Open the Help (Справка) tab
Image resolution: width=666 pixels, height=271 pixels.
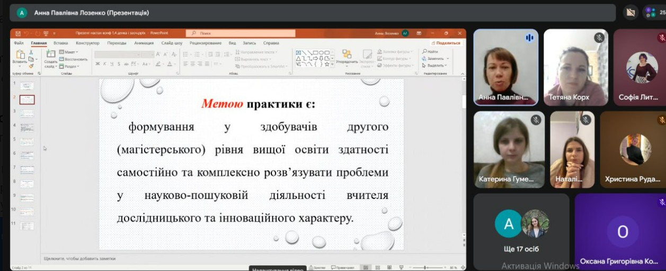(271, 43)
